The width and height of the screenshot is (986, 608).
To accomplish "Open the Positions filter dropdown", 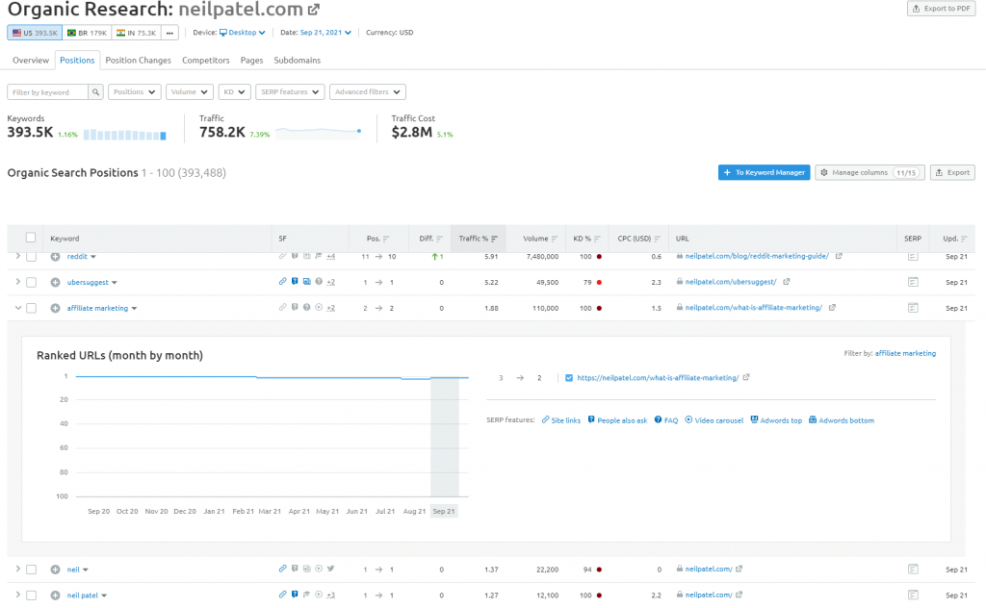I will 135,92.
